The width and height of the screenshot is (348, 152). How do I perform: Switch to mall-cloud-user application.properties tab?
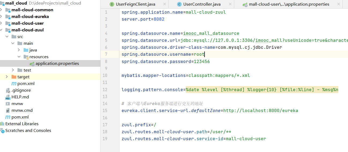pos(289,4)
